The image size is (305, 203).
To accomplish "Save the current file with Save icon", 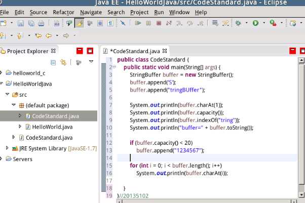I will 21,23.
